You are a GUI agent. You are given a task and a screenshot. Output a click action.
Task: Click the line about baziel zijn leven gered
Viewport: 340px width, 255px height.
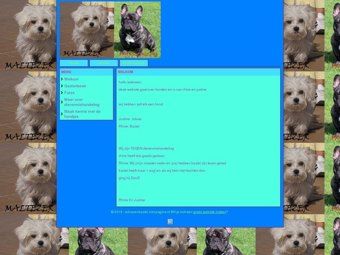coord(172,163)
